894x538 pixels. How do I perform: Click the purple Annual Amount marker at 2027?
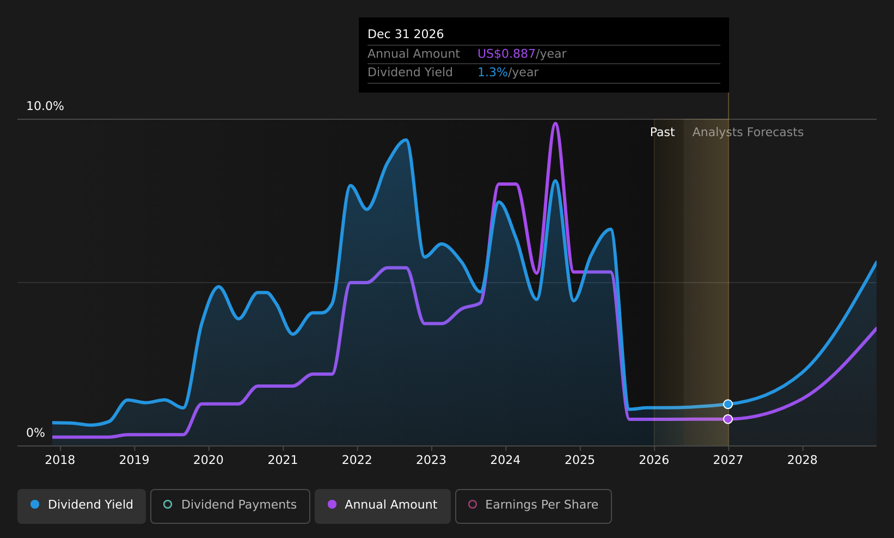pyautogui.click(x=728, y=419)
